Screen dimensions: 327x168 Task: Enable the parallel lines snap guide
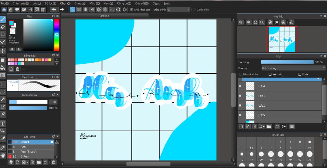click(x=79, y=10)
